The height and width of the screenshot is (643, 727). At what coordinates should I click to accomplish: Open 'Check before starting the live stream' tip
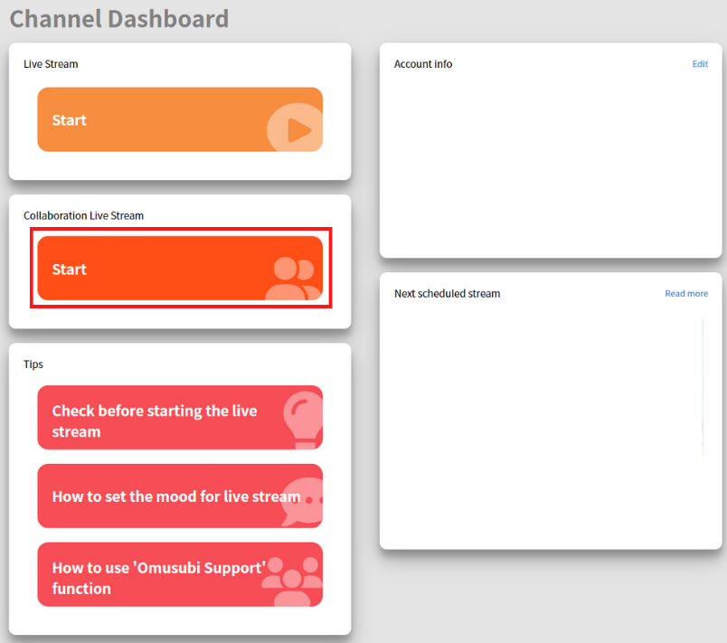180,417
